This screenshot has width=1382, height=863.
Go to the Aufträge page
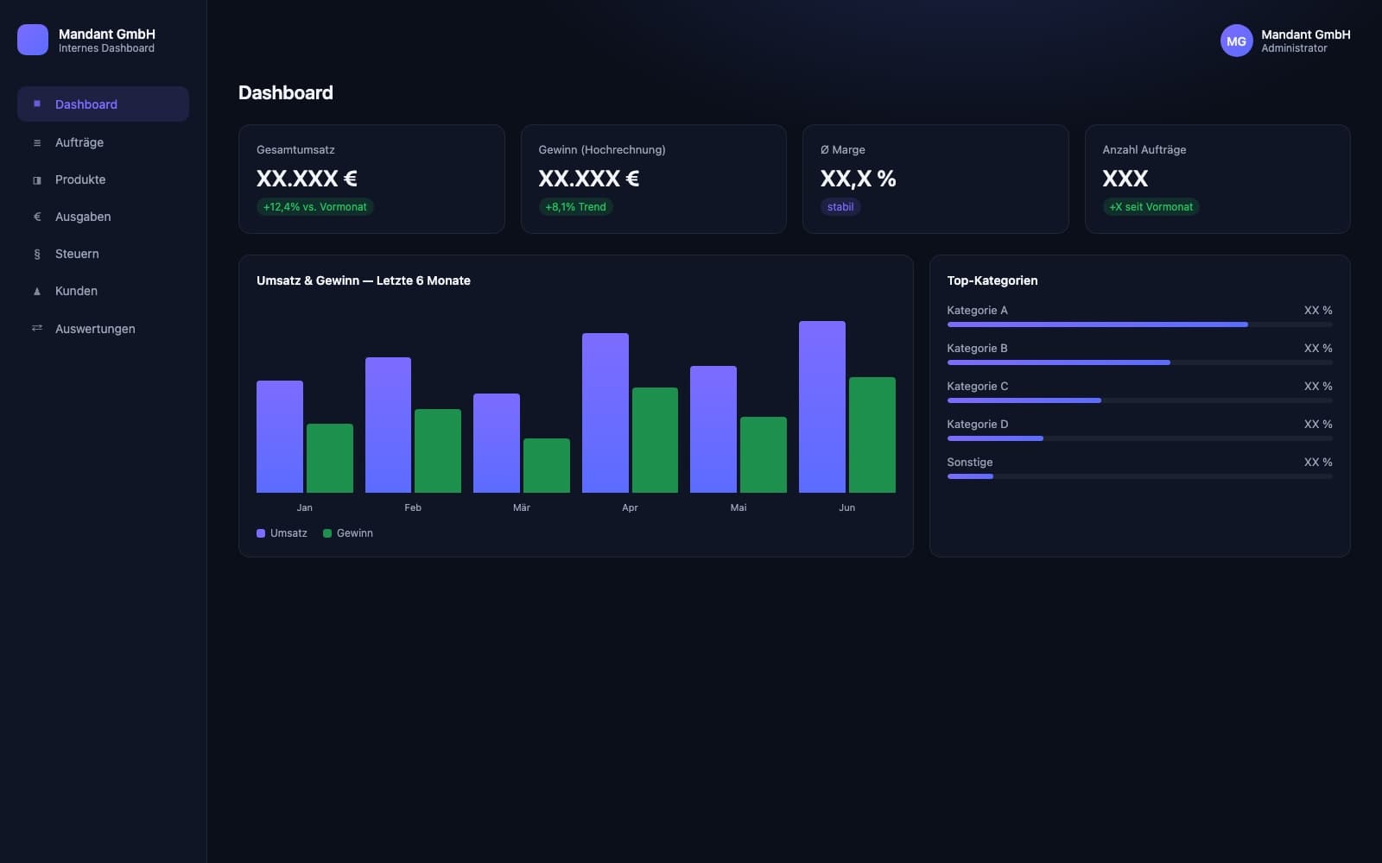point(103,142)
